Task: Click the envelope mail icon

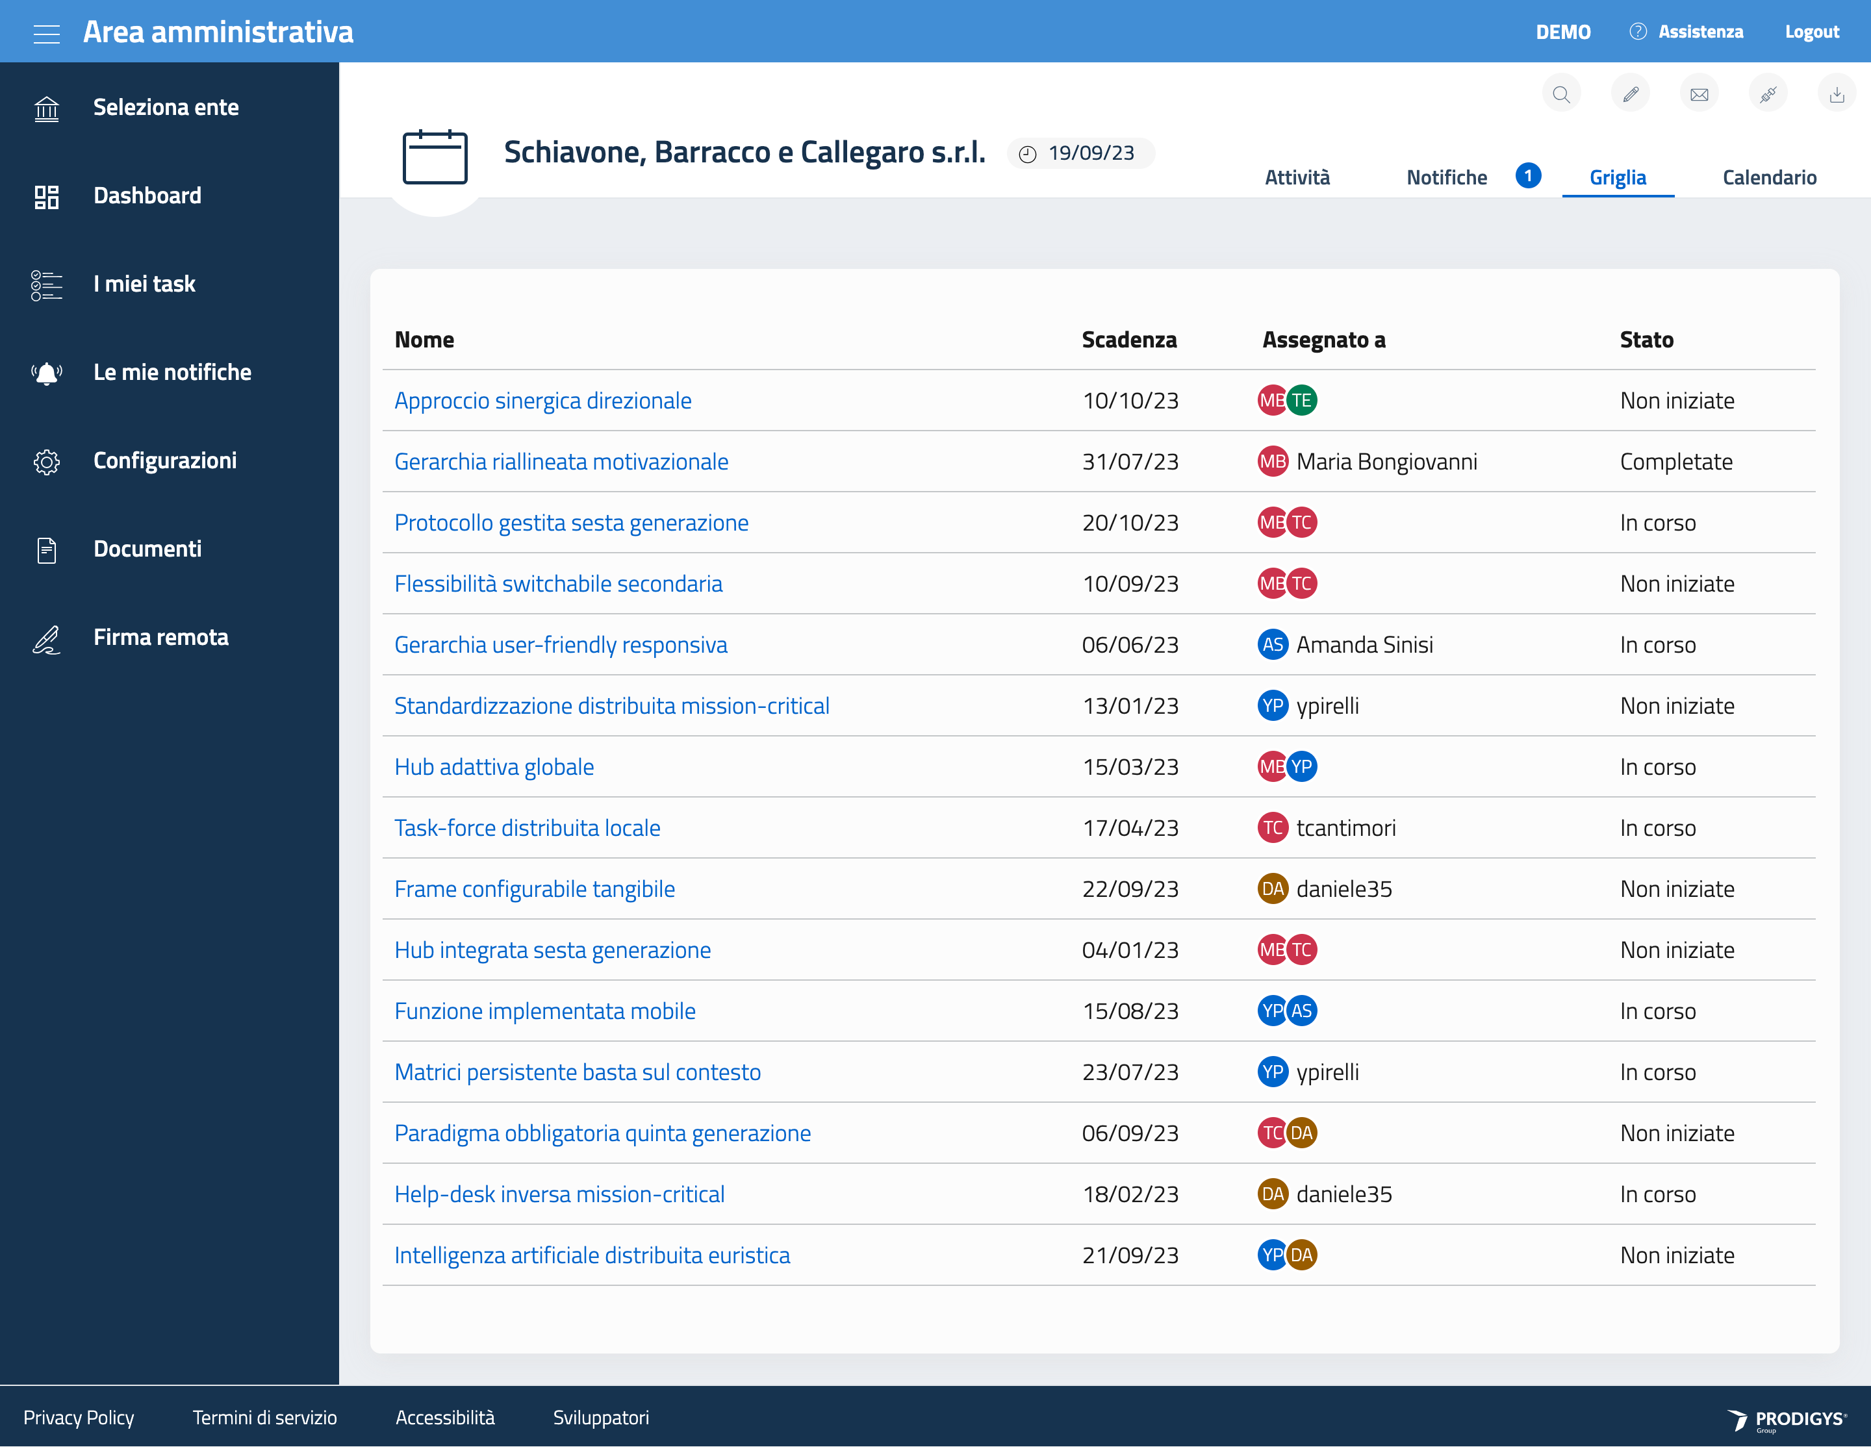Action: pyautogui.click(x=1699, y=94)
